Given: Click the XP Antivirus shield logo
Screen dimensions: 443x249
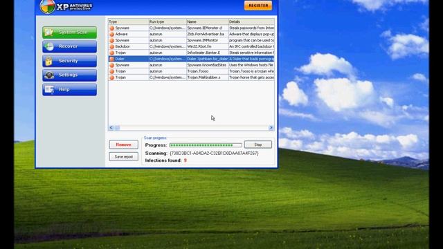Looking at the screenshot, I should click(x=48, y=6).
